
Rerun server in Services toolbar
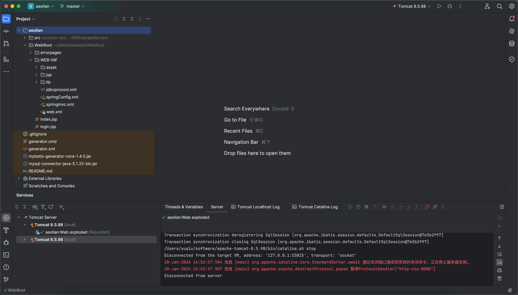[374, 207]
